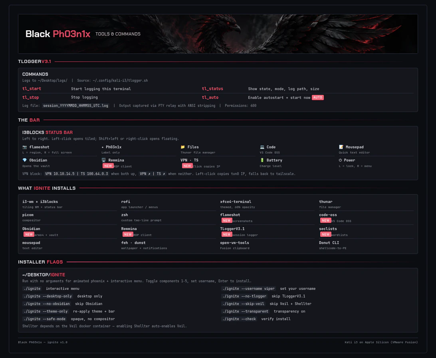Click the NEW badge under Remmina in status bar

[108, 166]
